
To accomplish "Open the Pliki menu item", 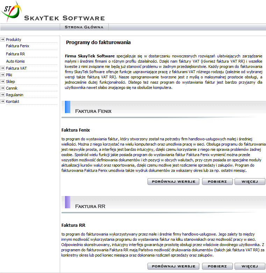I will pos(9,75).
